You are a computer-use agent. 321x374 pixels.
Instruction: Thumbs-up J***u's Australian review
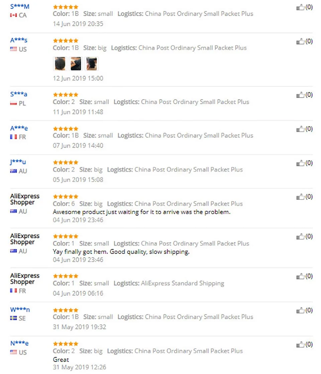pyautogui.click(x=301, y=163)
